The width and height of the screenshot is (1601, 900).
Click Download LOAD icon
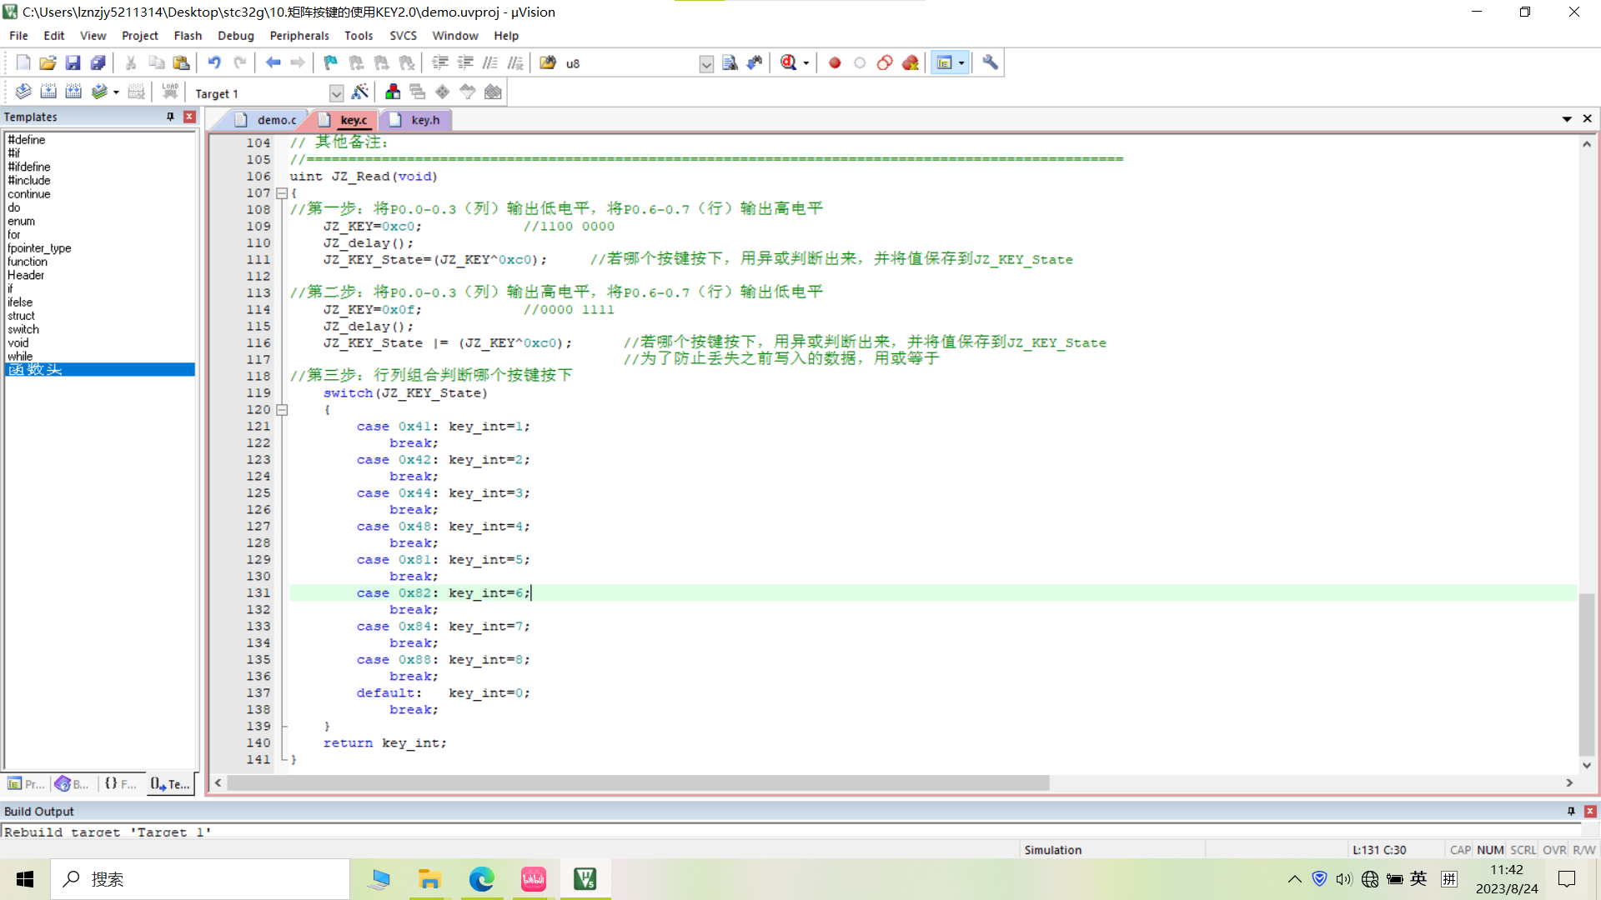coord(170,92)
